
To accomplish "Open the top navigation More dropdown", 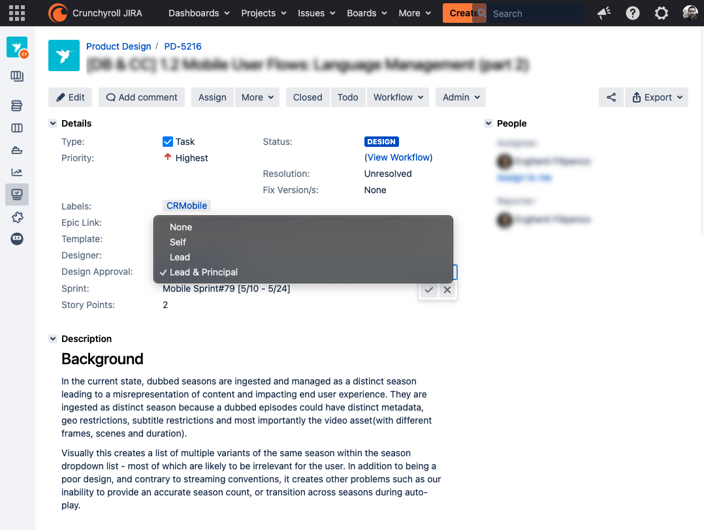I will [x=415, y=14].
